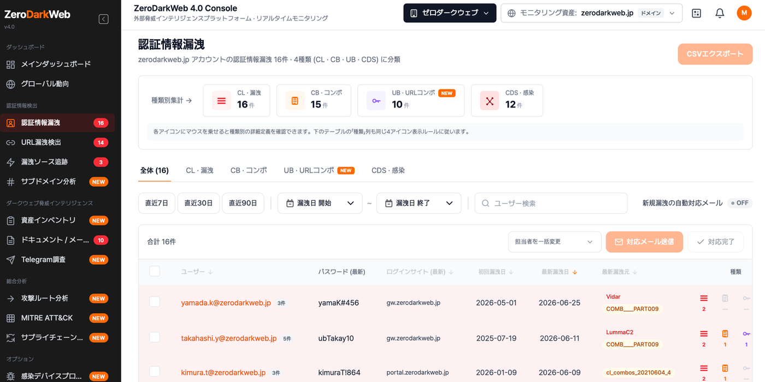This screenshot has height=382, width=765.
Task: Open URL漏洩検出 in sidebar
Action: tap(57, 142)
